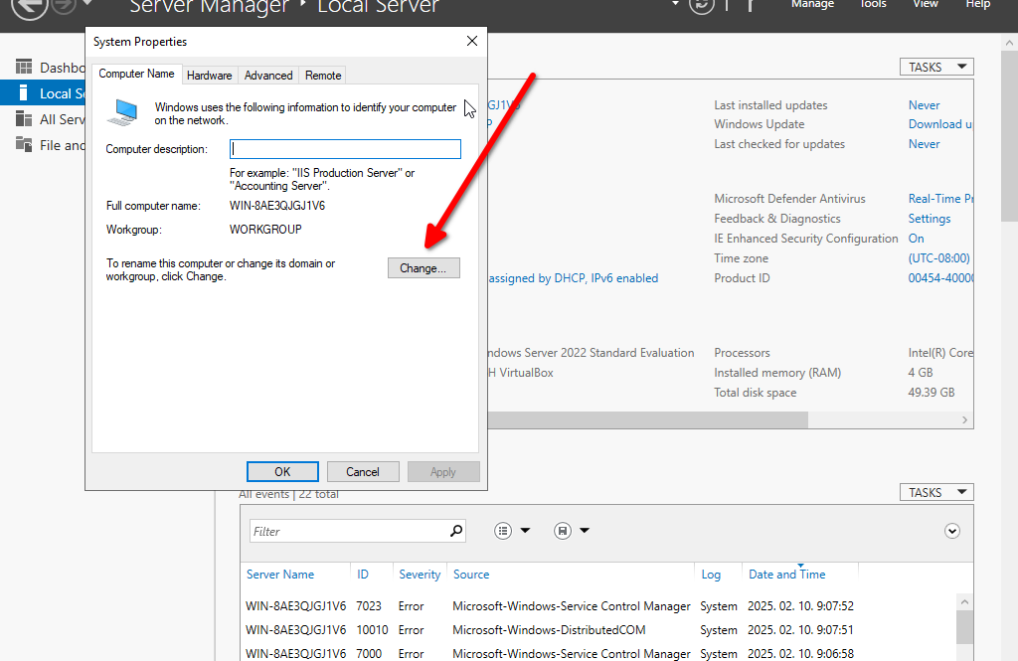1018x661 pixels.
Task: Open the TASKS dropdown in Properties
Action: 936,67
